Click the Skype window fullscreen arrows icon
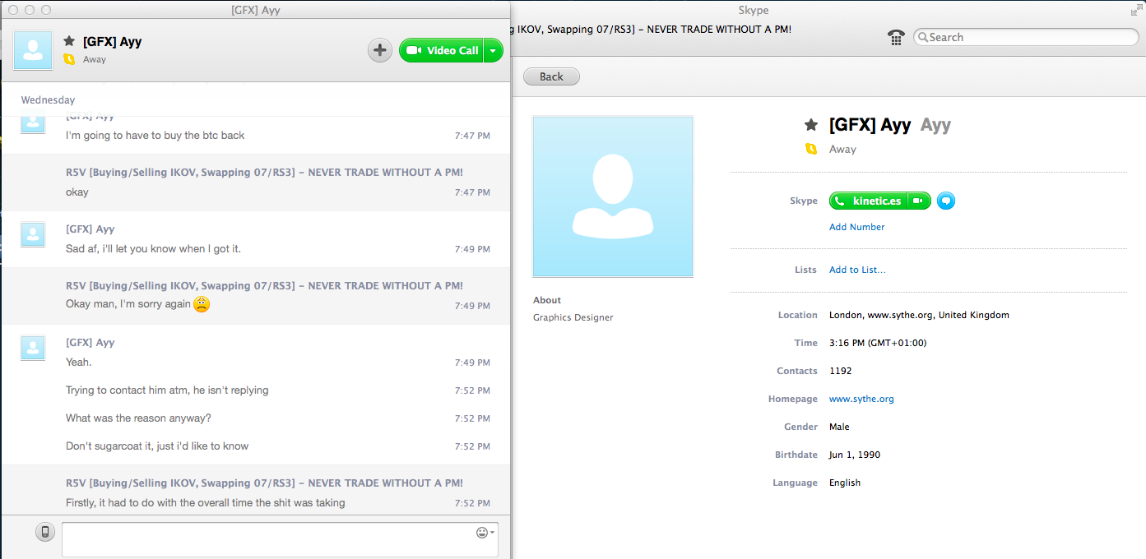Screen dimensions: 1146x559 pos(1135,10)
